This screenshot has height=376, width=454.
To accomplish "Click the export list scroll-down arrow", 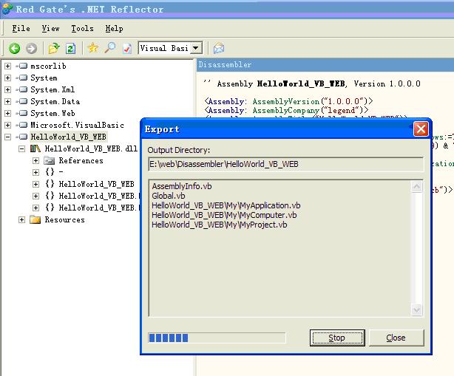I will [416, 310].
